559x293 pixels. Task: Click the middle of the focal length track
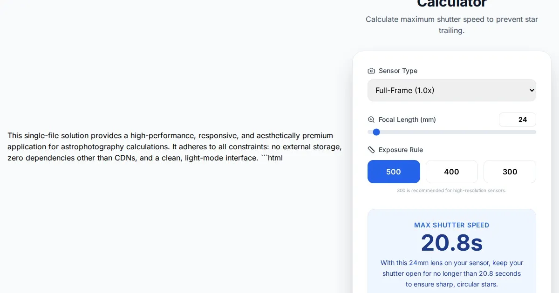(x=452, y=132)
